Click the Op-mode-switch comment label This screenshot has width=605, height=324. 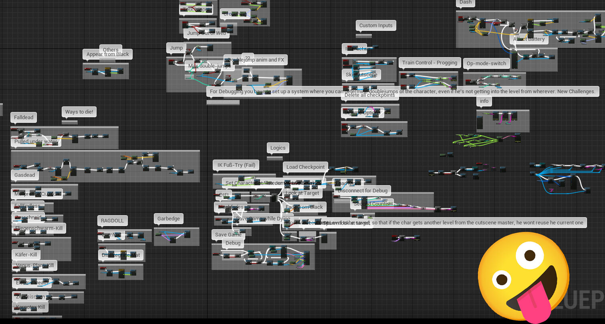pyautogui.click(x=486, y=64)
